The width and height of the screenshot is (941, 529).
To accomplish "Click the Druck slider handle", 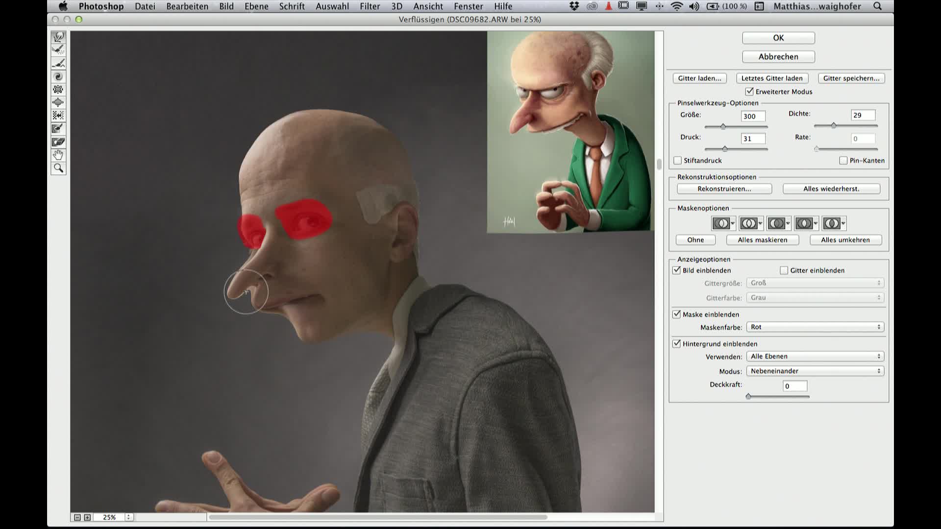I will pyautogui.click(x=725, y=149).
